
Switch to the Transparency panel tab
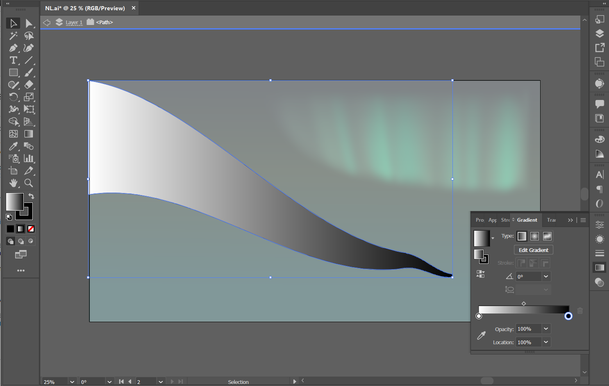(x=551, y=220)
